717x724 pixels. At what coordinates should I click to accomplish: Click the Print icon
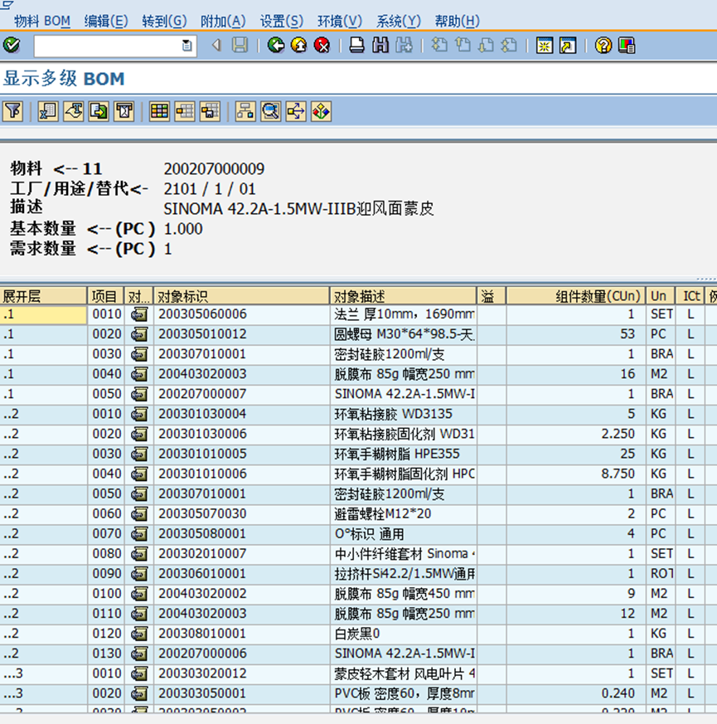point(356,46)
